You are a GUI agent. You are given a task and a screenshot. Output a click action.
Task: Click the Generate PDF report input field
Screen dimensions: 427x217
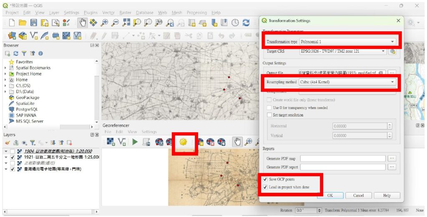point(343,167)
